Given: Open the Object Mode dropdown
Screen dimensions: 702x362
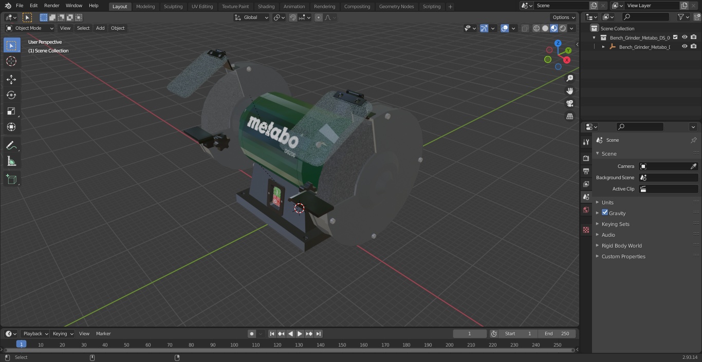Looking at the screenshot, I should 30,28.
